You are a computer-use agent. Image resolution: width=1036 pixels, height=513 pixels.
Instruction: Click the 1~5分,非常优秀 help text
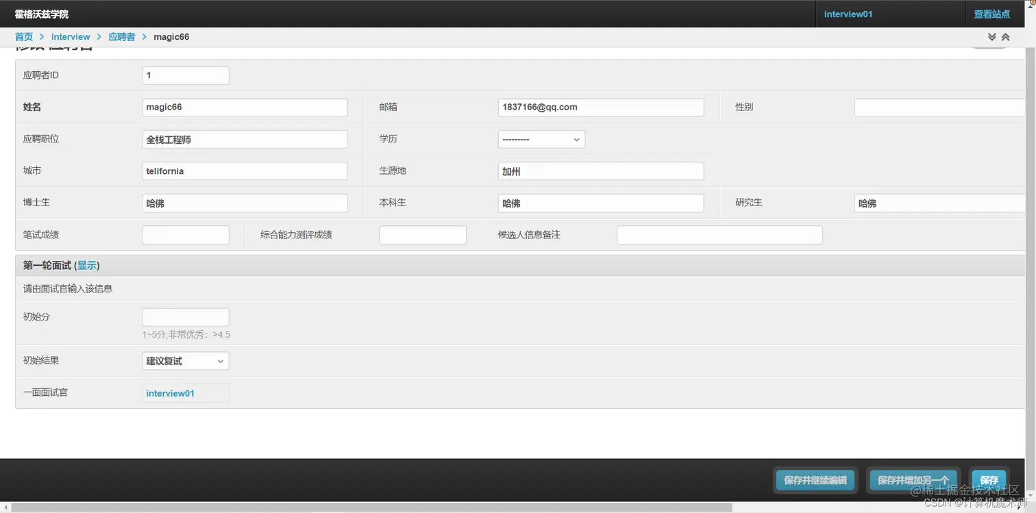[x=186, y=335]
